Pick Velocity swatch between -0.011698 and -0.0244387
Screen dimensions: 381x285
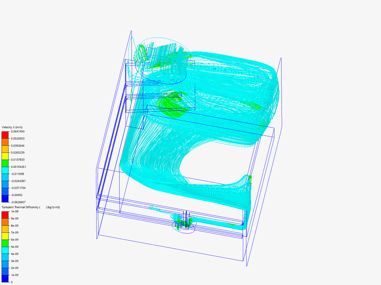[5, 177]
